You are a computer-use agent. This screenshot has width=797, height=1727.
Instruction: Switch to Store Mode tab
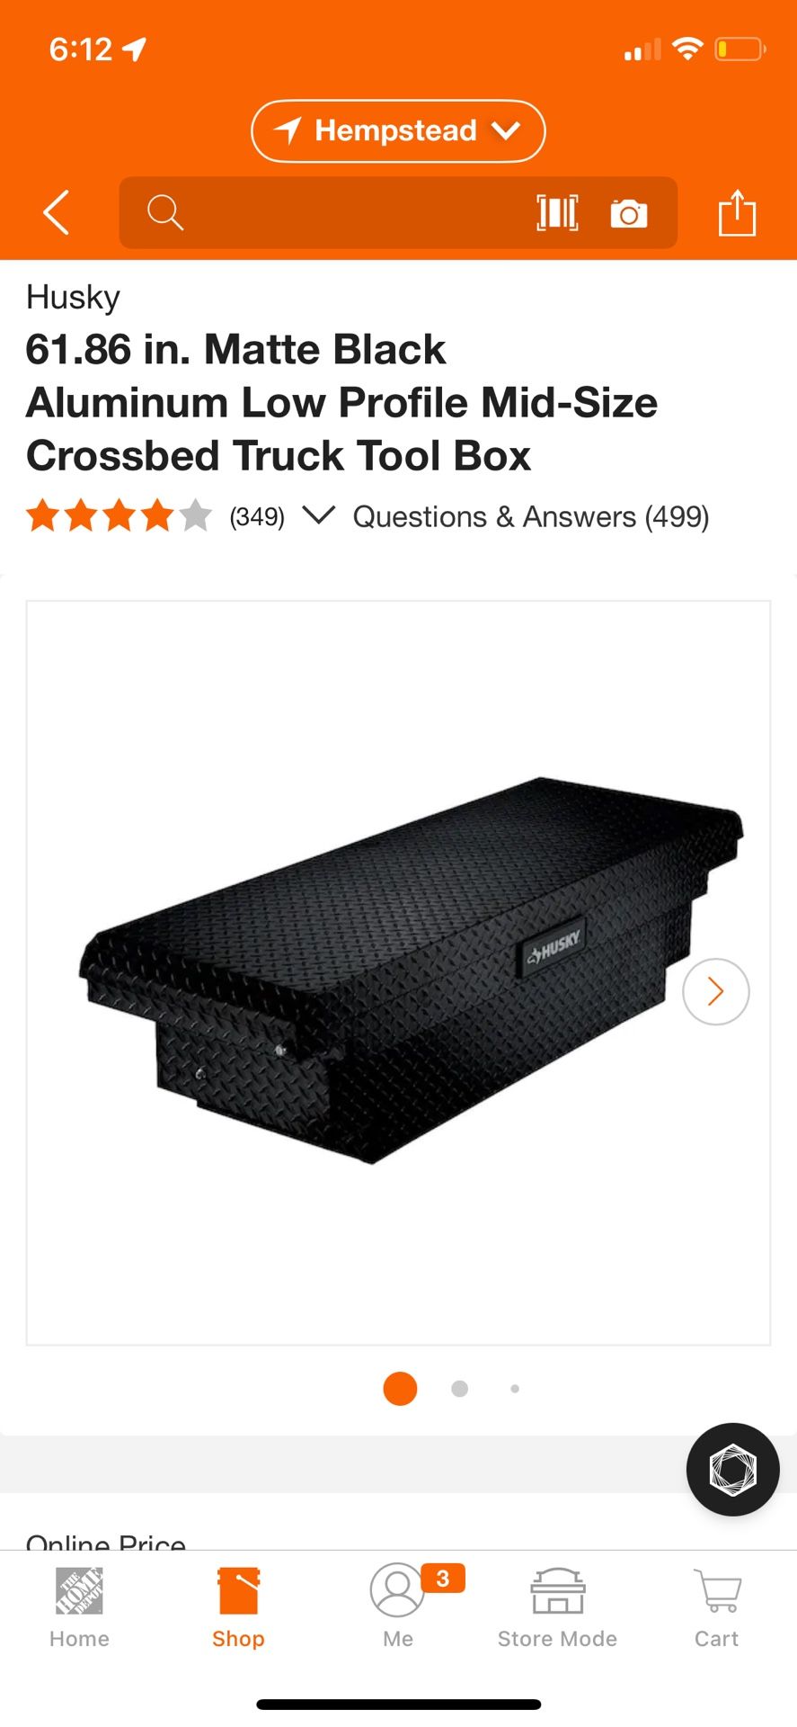click(557, 1609)
